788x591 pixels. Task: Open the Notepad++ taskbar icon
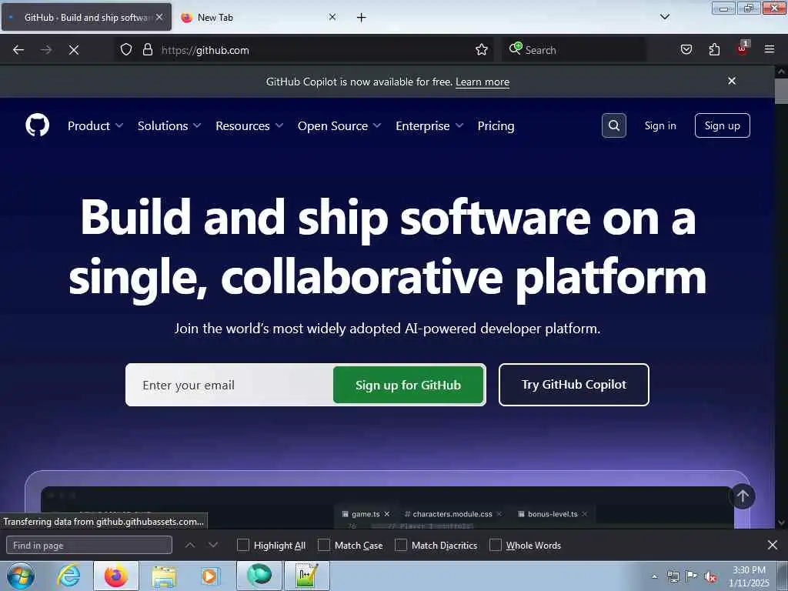pyautogui.click(x=306, y=576)
